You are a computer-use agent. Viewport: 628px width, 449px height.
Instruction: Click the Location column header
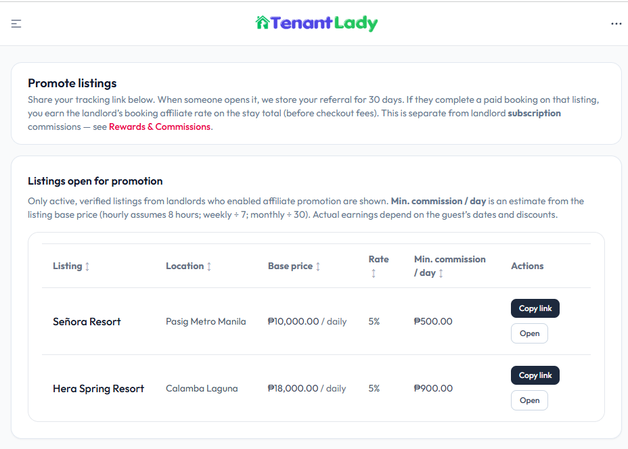[x=185, y=266]
